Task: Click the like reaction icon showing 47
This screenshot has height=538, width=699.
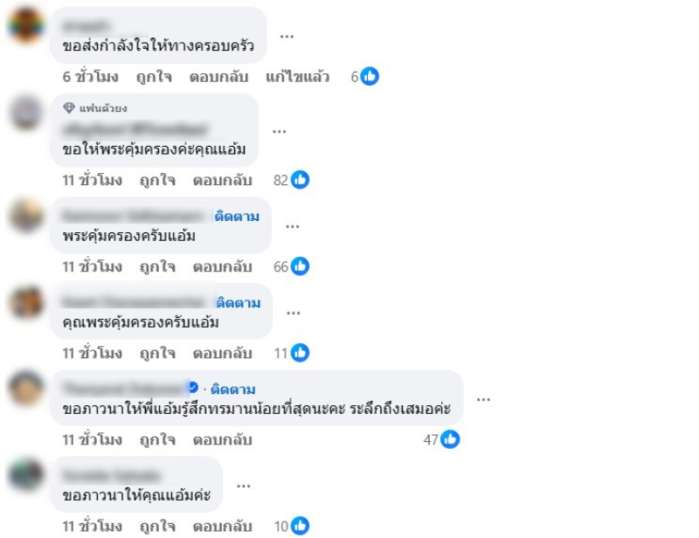Action: tap(450, 439)
